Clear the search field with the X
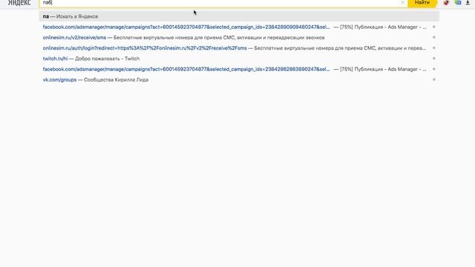This screenshot has width=475, height=267. (x=402, y=2)
